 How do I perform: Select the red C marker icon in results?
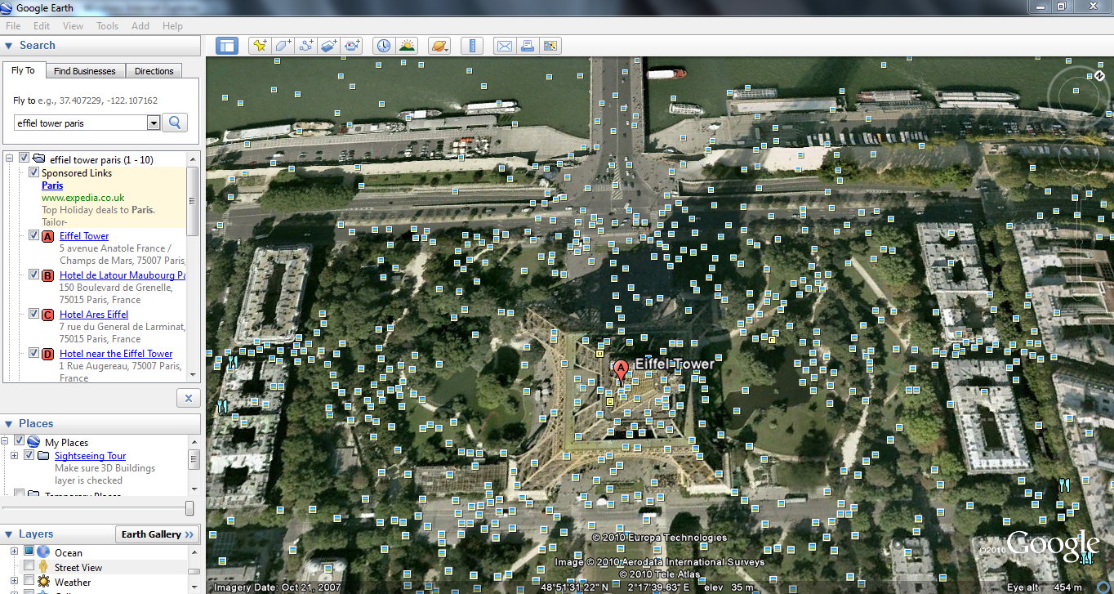(x=48, y=315)
